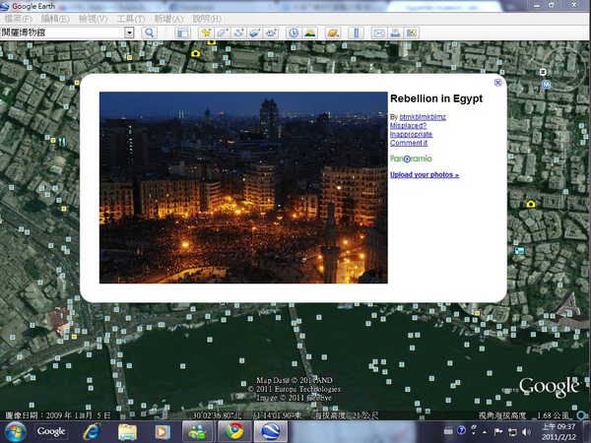Click the volume speaker tray icon
The height and width of the screenshot is (443, 591).
point(527,432)
